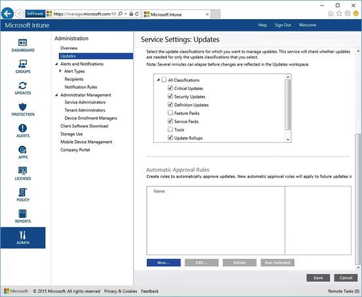The width and height of the screenshot is (362, 297).
Task: Select Overview in Administration menu
Action: point(69,48)
